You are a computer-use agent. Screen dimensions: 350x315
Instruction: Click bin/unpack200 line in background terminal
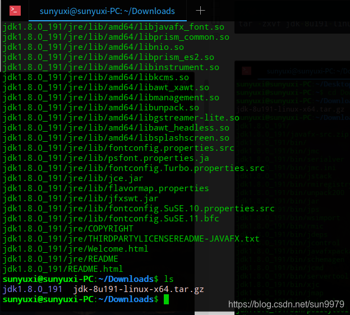click(290, 193)
